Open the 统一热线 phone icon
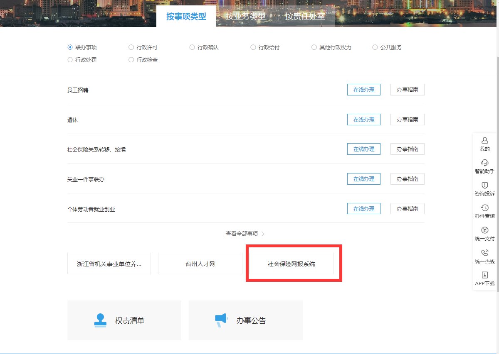 pos(484,253)
